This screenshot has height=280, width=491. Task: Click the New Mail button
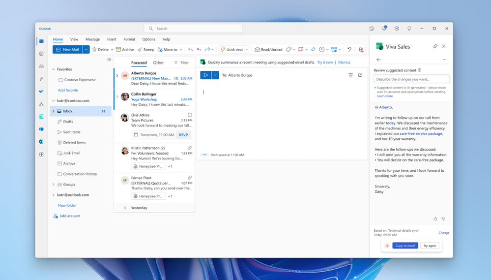coord(68,50)
